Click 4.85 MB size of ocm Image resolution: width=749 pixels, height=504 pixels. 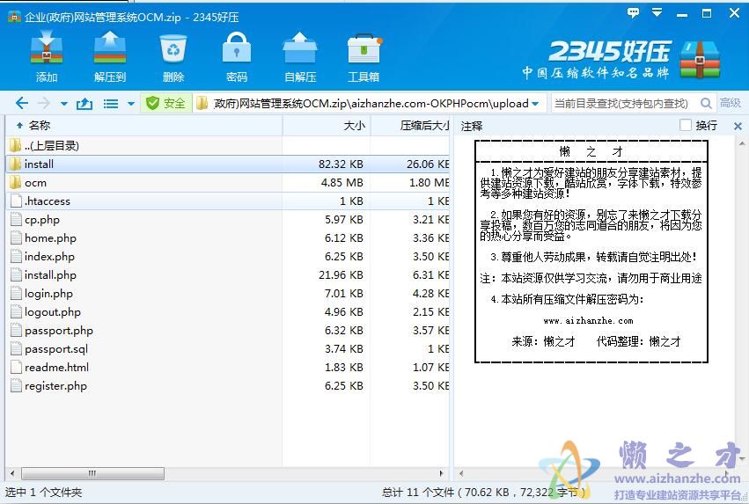pyautogui.click(x=342, y=182)
